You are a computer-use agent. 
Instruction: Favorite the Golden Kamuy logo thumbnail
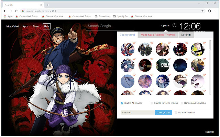[169, 59]
